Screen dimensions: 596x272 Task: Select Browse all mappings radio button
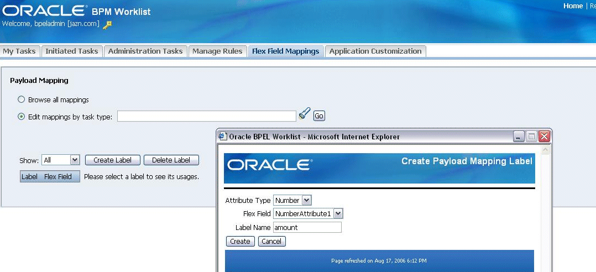click(x=21, y=100)
